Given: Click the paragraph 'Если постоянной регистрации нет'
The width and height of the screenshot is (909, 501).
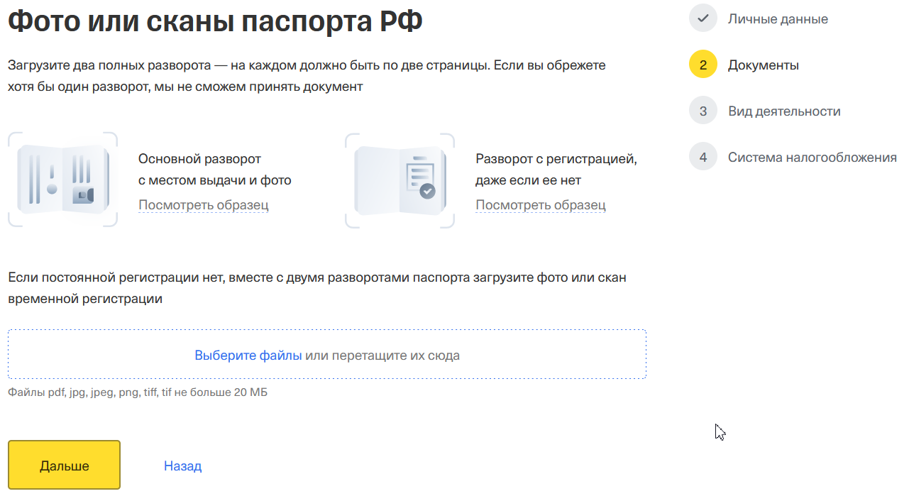Looking at the screenshot, I should pos(317,288).
